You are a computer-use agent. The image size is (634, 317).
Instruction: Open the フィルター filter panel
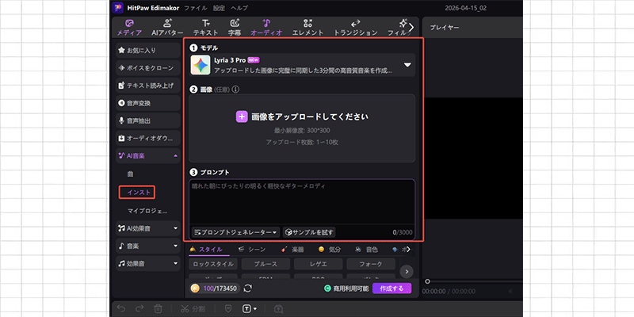point(399,28)
